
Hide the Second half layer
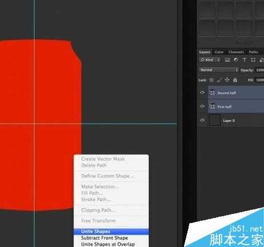click(x=202, y=92)
